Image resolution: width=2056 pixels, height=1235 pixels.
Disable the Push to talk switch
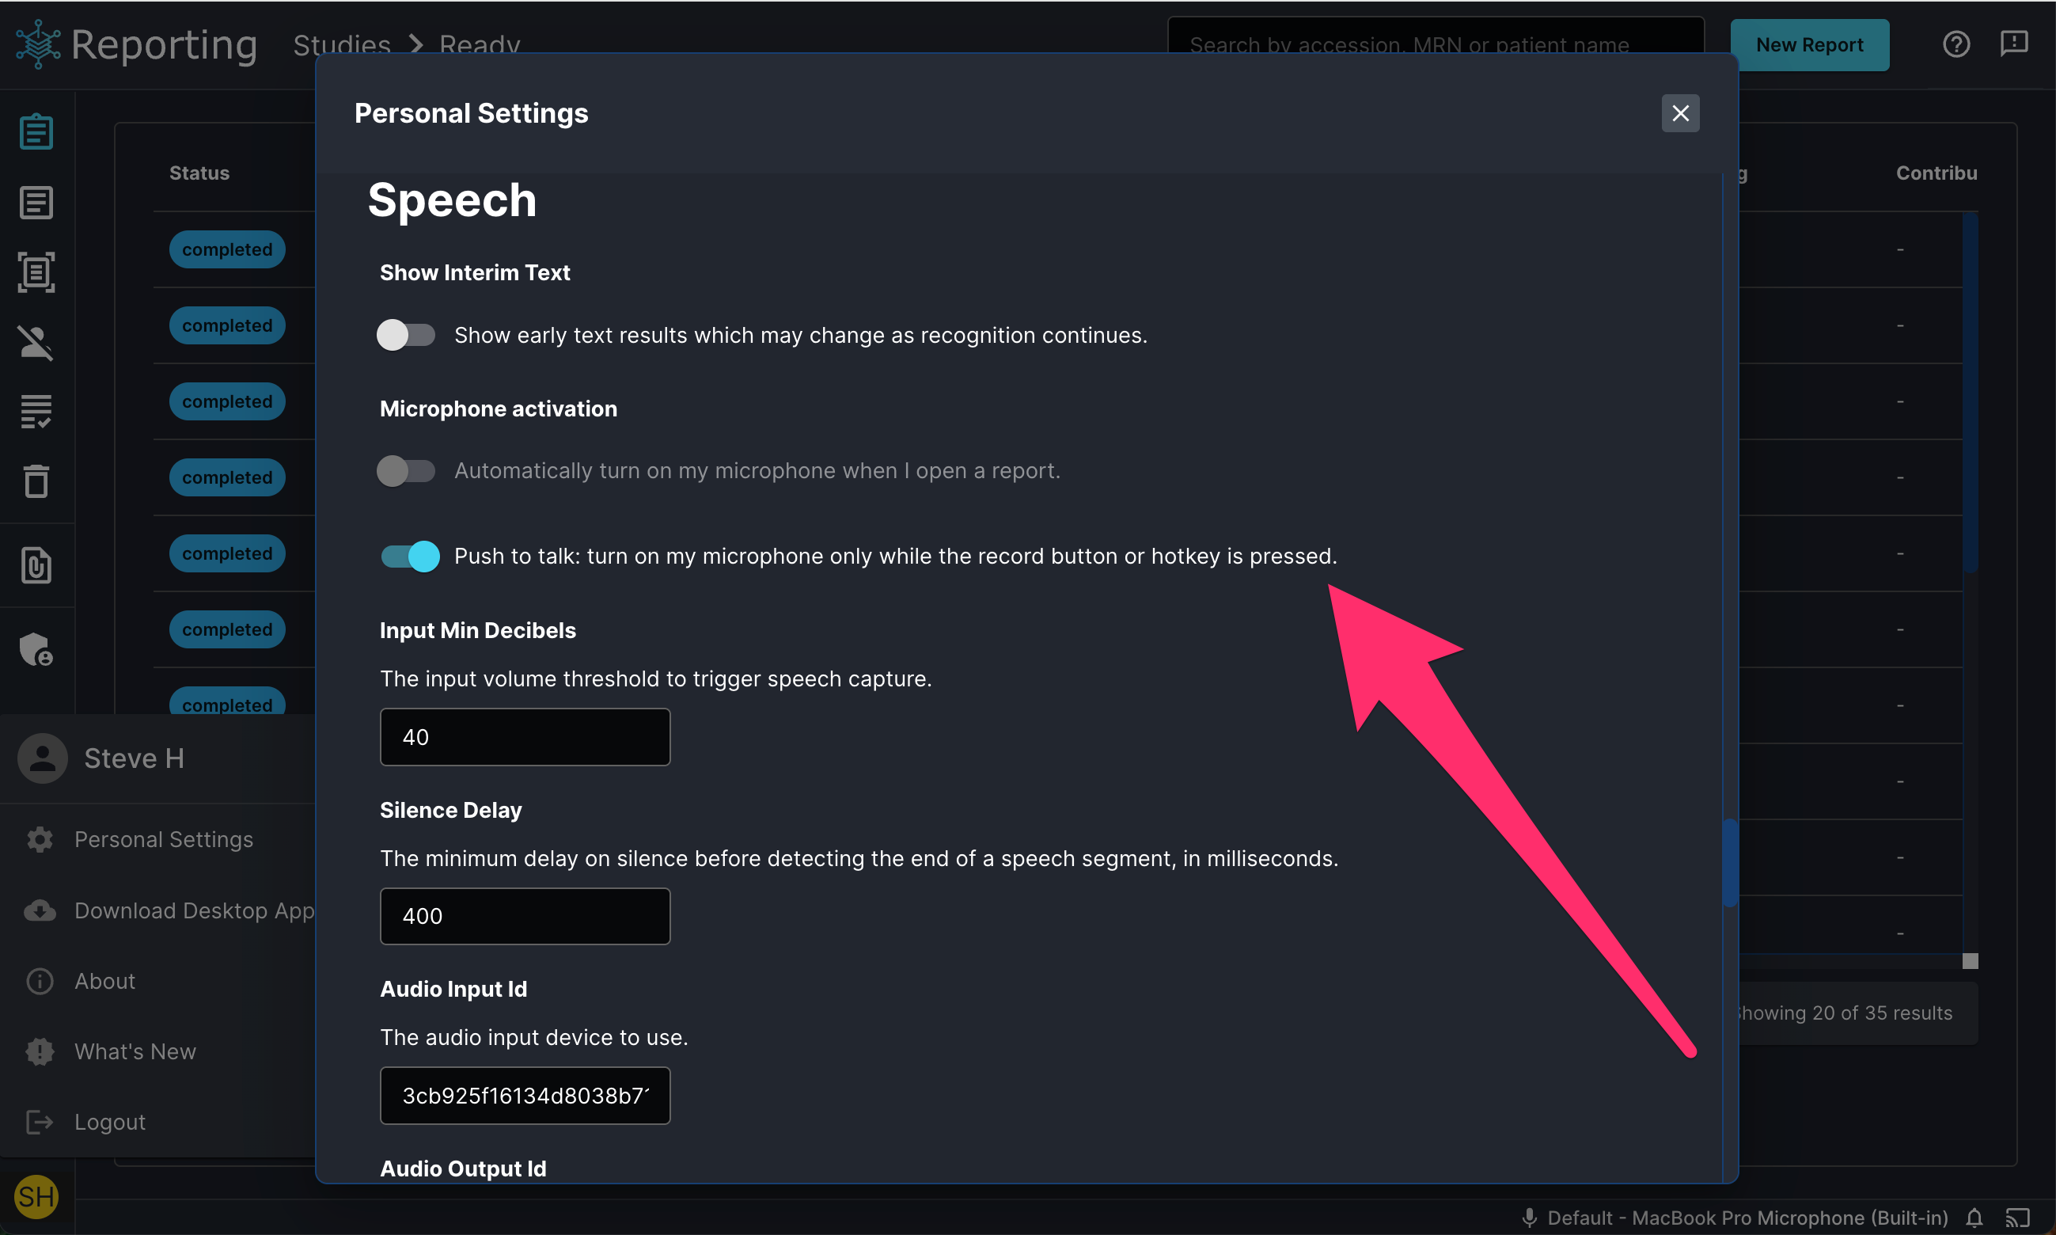click(410, 557)
